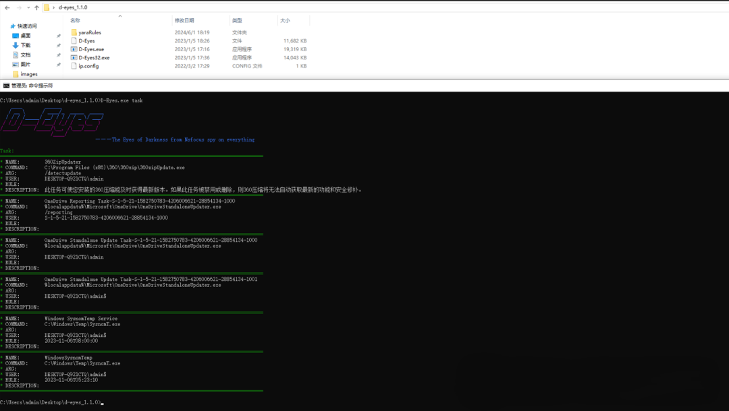This screenshot has width=729, height=411.
Task: Click the D-Eyes.exe task command line
Action: tap(71, 100)
